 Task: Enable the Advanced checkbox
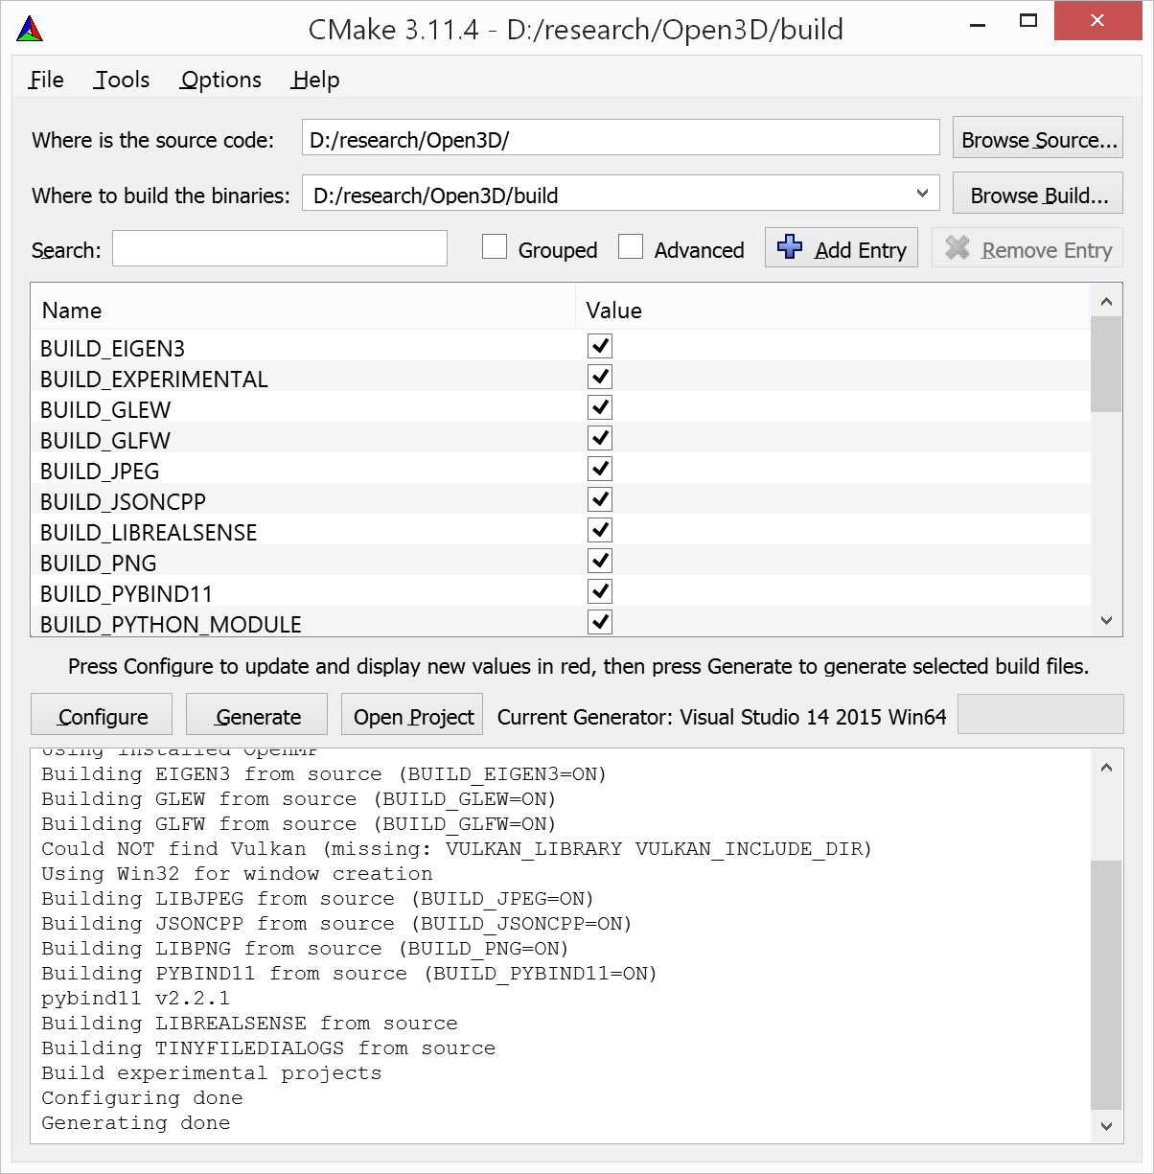tap(631, 247)
